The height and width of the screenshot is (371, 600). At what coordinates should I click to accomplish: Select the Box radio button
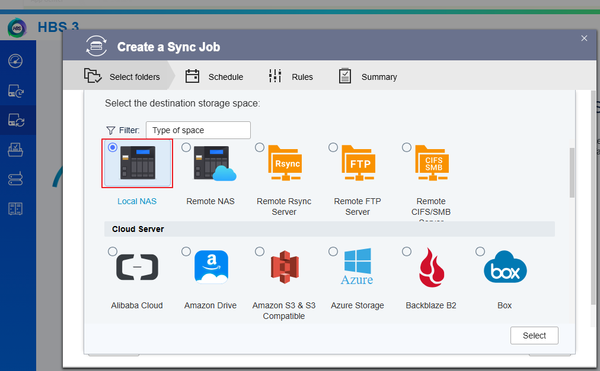(480, 251)
